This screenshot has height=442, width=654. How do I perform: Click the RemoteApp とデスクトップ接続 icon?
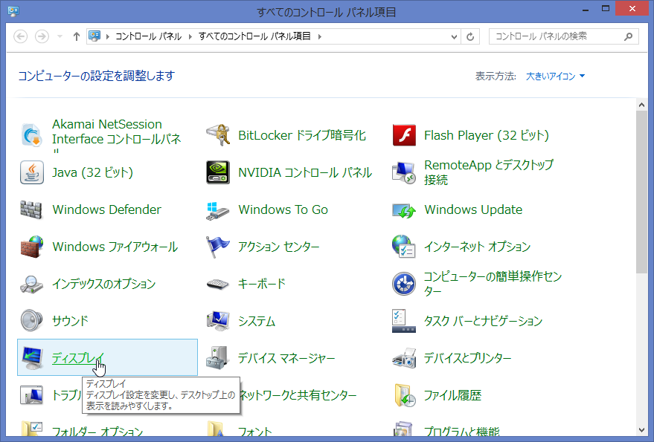404,172
